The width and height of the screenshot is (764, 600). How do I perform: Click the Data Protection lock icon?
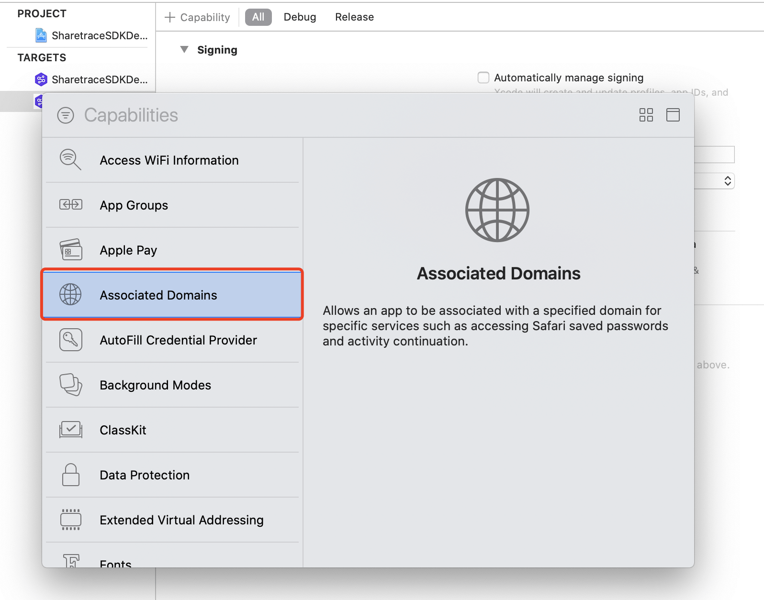coord(70,475)
